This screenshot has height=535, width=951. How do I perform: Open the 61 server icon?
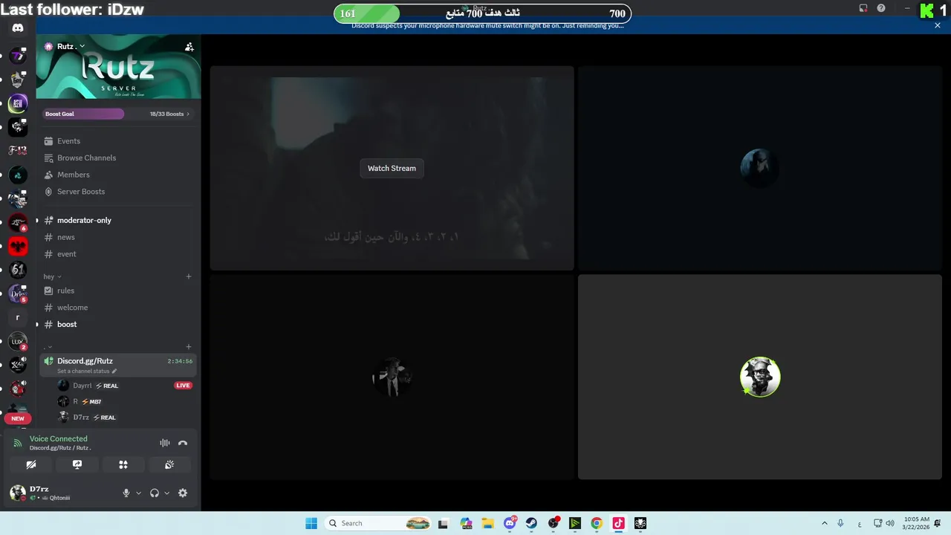pyautogui.click(x=18, y=270)
